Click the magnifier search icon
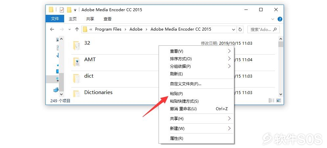 tap(275, 29)
